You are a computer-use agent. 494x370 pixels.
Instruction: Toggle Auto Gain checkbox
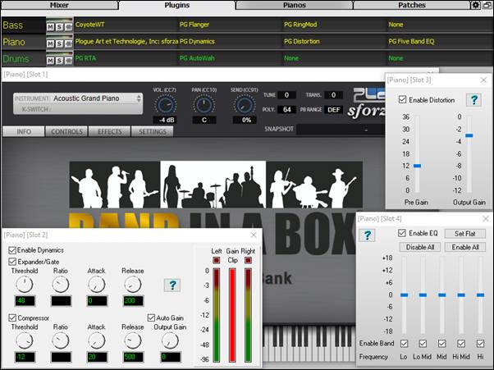click(x=151, y=317)
